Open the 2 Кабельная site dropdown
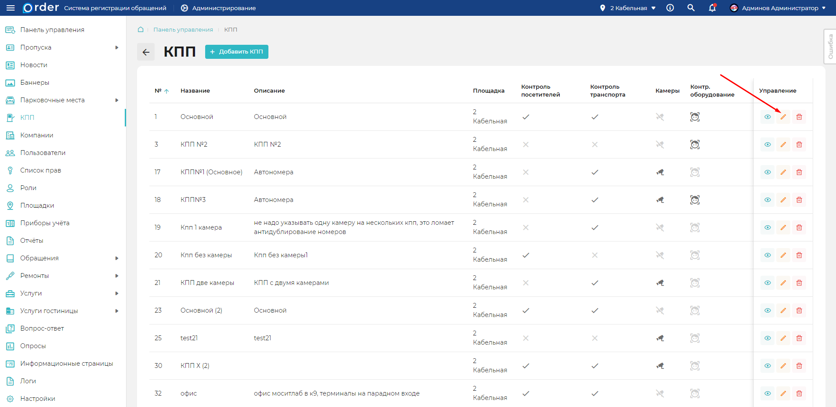836x407 pixels. coord(628,8)
